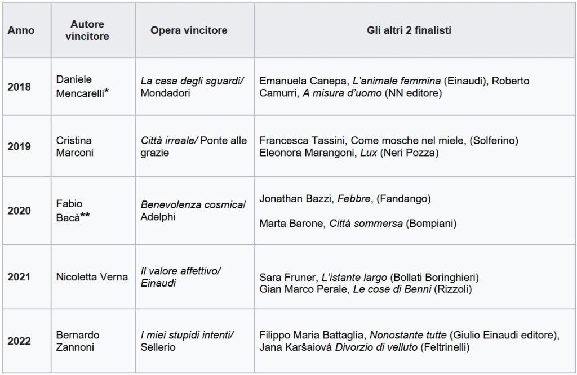Viewport: 577px width, 375px height.
Task: Select the 2021 year cell
Action: pyautogui.click(x=19, y=277)
